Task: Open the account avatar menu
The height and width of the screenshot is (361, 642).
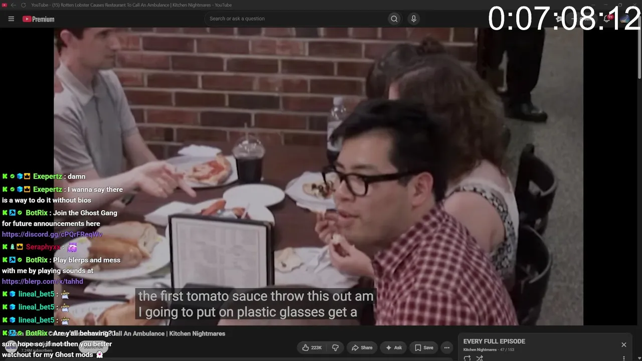Action: [625, 19]
